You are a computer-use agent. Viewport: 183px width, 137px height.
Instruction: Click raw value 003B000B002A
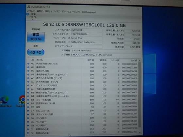point(129,106)
